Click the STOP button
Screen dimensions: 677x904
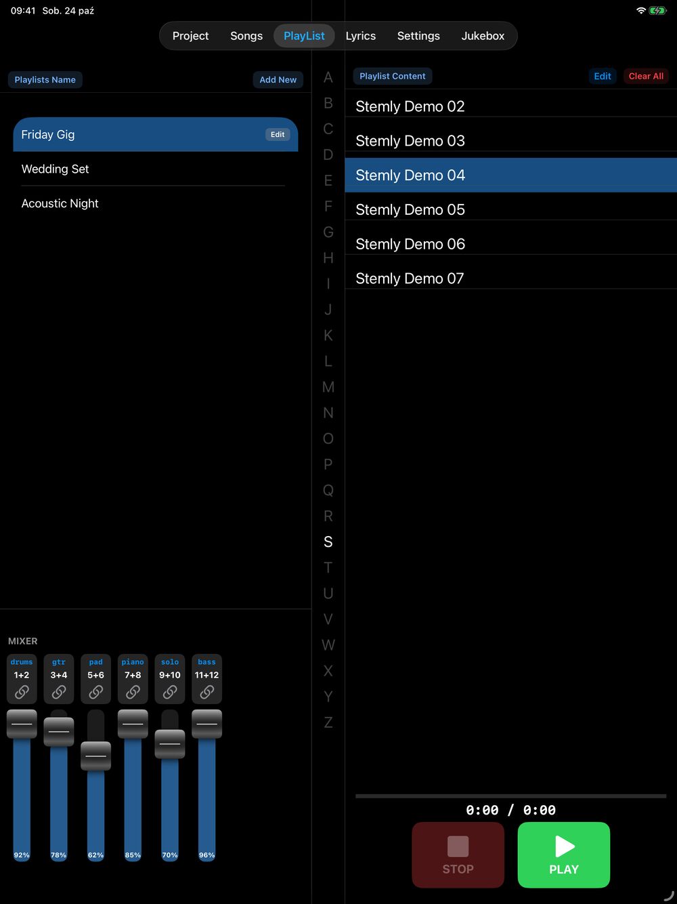point(458,855)
